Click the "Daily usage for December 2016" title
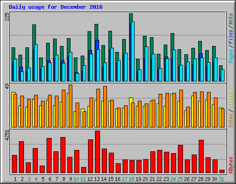 coord(56,7)
